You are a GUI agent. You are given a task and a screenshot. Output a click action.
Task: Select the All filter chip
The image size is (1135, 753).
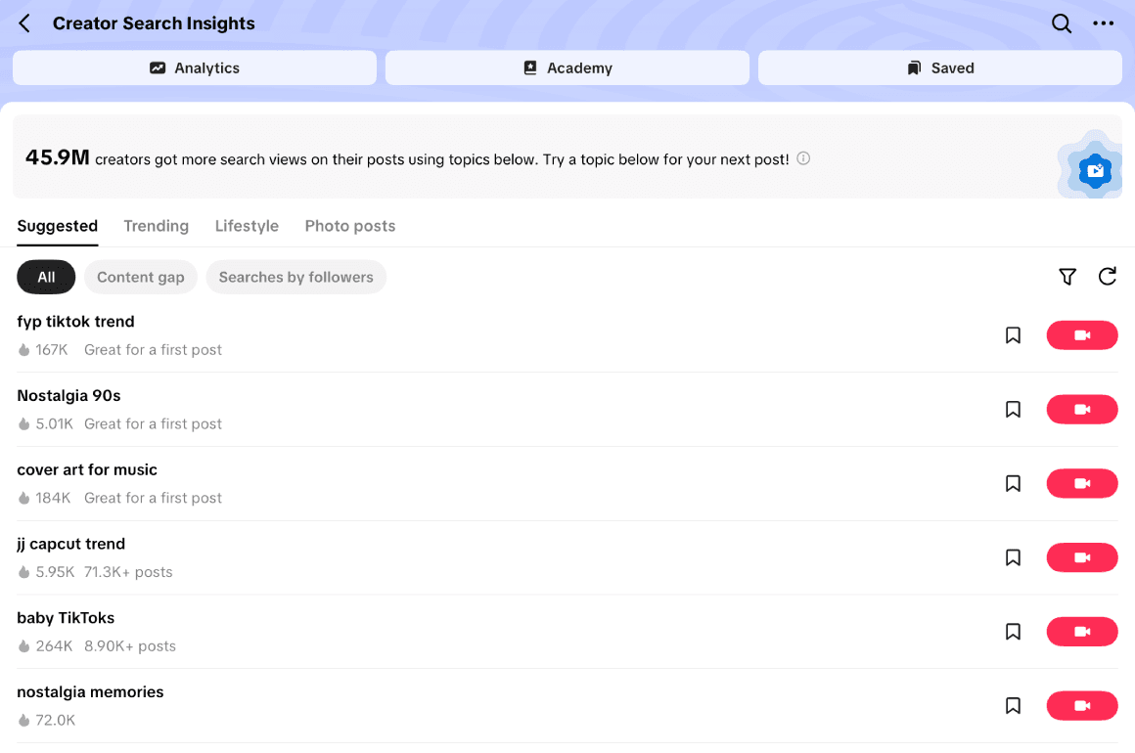[46, 277]
